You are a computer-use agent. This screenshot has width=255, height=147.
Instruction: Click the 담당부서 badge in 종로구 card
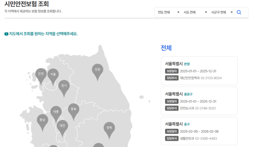coord(172,108)
